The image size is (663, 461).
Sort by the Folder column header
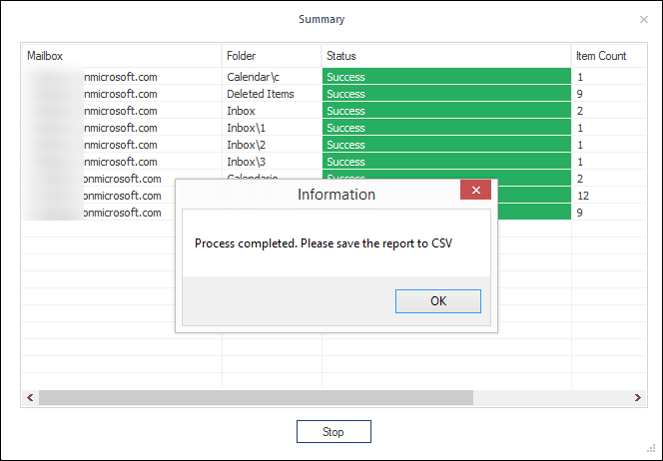click(x=272, y=56)
